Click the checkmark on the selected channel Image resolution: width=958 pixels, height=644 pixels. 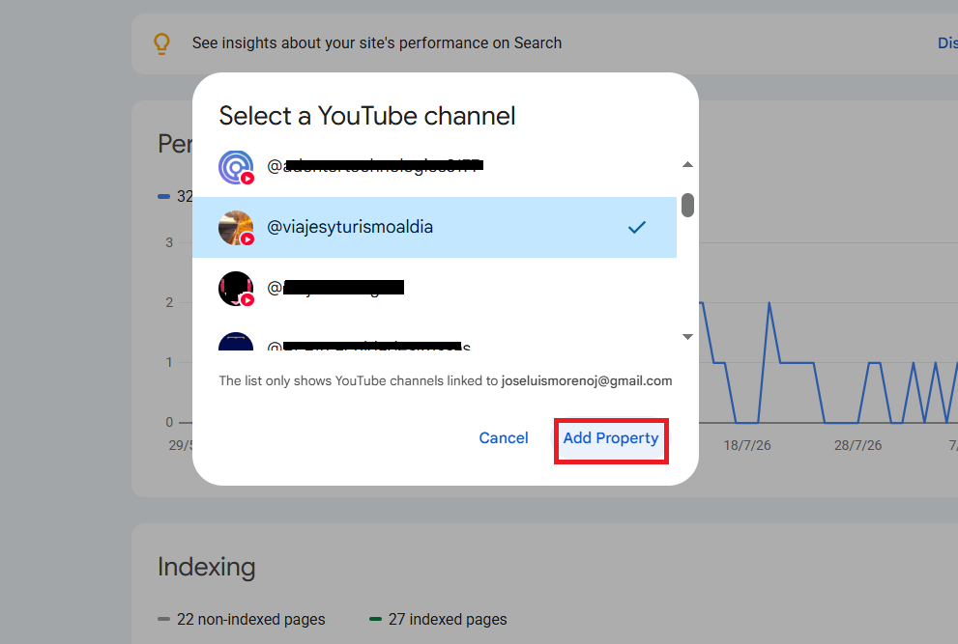tap(637, 227)
